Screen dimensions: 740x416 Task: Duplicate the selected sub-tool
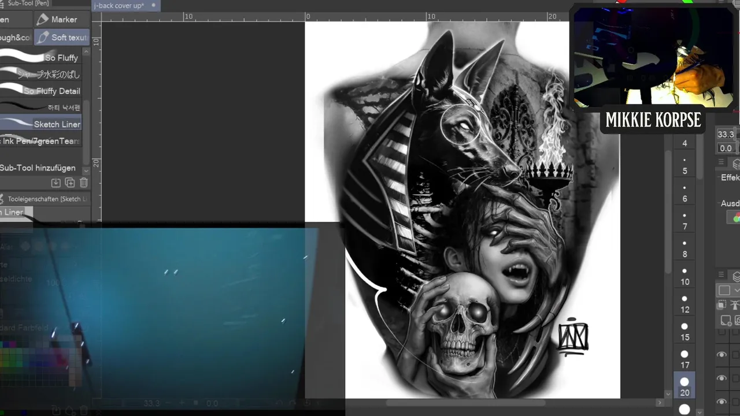coord(70,183)
